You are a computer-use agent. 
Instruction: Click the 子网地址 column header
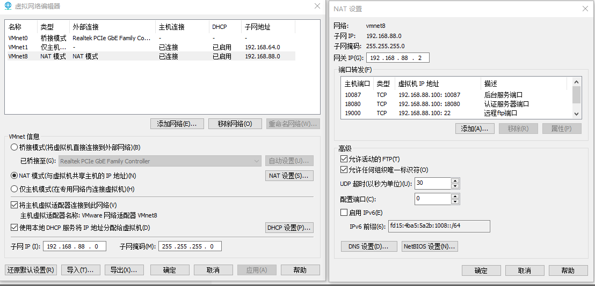click(269, 27)
